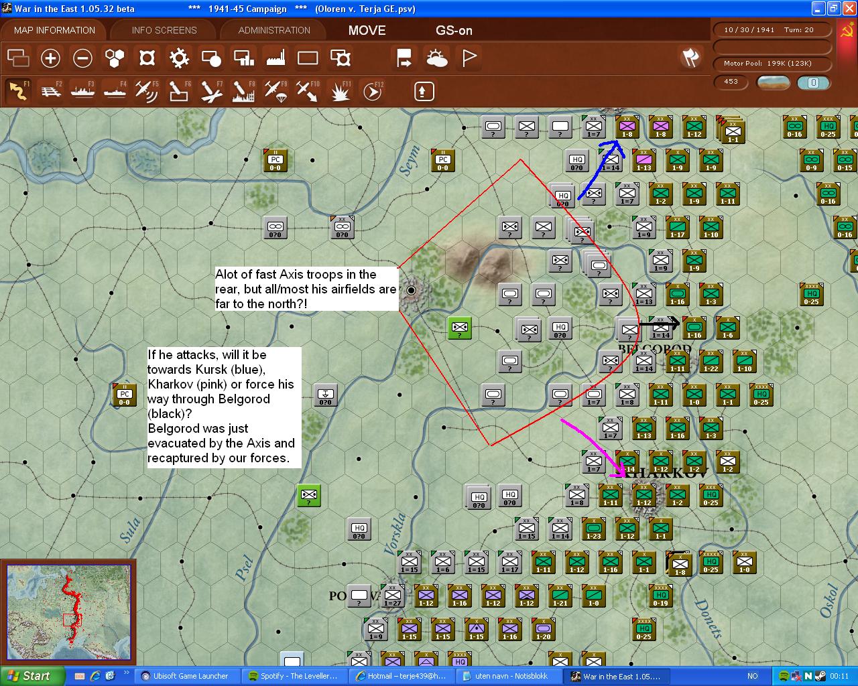
Task: Select the green unit near the city marker
Action: [x=460, y=328]
